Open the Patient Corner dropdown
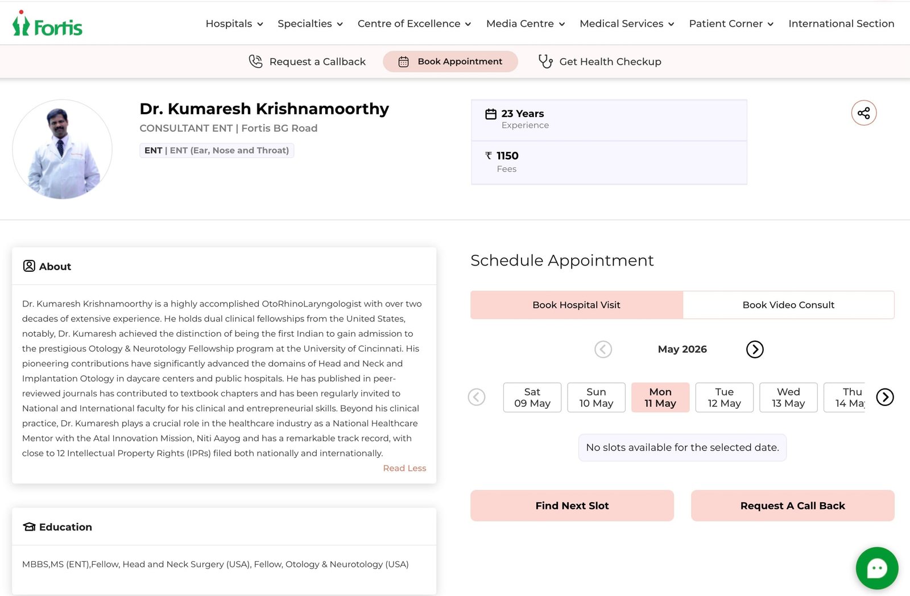Image resolution: width=910 pixels, height=596 pixels. pyautogui.click(x=731, y=24)
